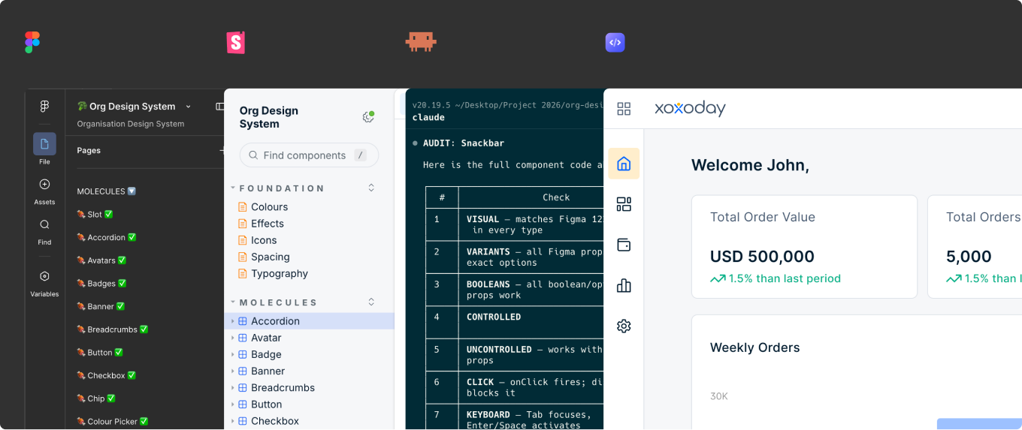The height and width of the screenshot is (430, 1022).
Task: Click the purple code brackets icon
Action: click(615, 42)
